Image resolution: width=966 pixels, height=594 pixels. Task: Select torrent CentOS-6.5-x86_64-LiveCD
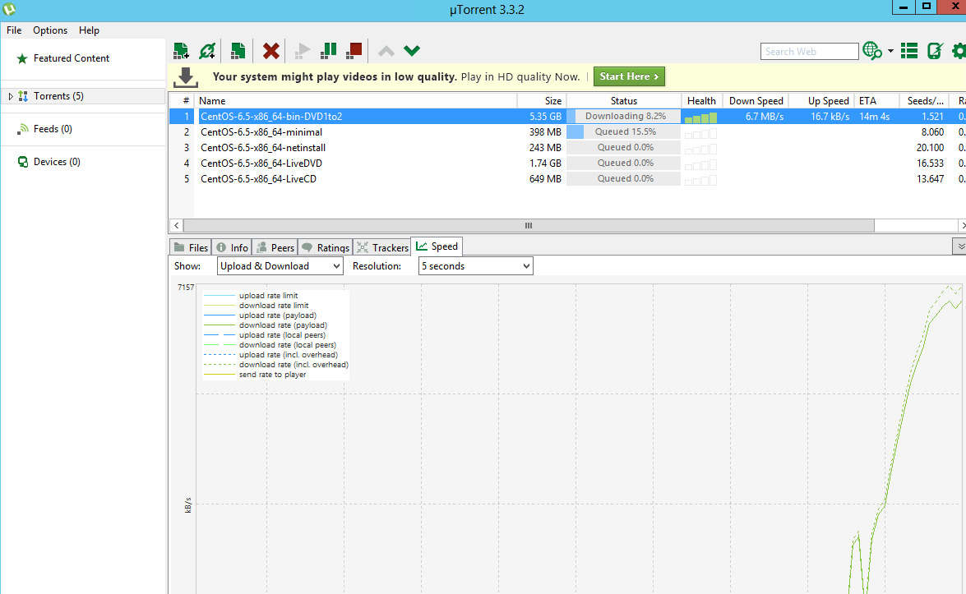pyautogui.click(x=258, y=179)
